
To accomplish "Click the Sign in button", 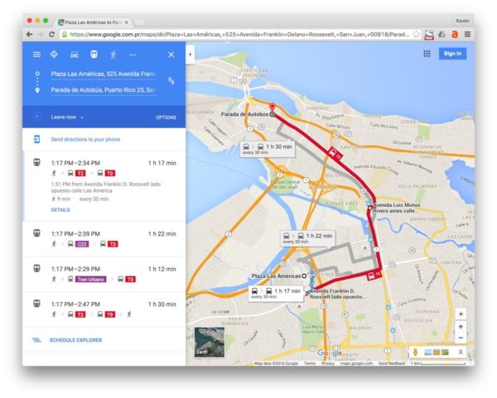I will (452, 54).
